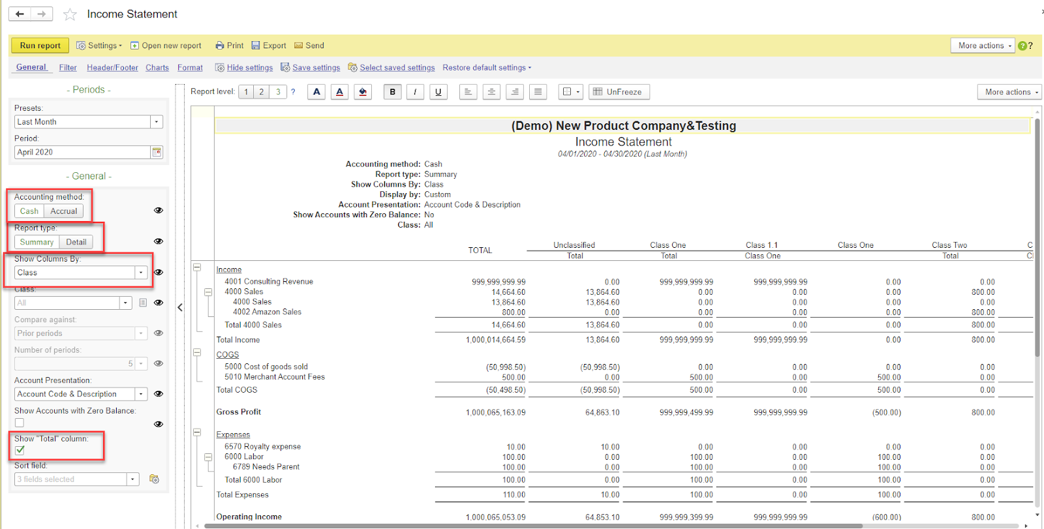
Task: Select Summary report type
Action: 37,242
